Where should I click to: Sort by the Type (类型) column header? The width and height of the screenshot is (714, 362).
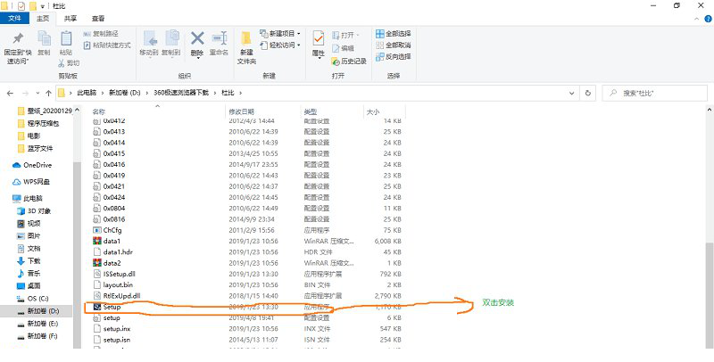coord(311,111)
